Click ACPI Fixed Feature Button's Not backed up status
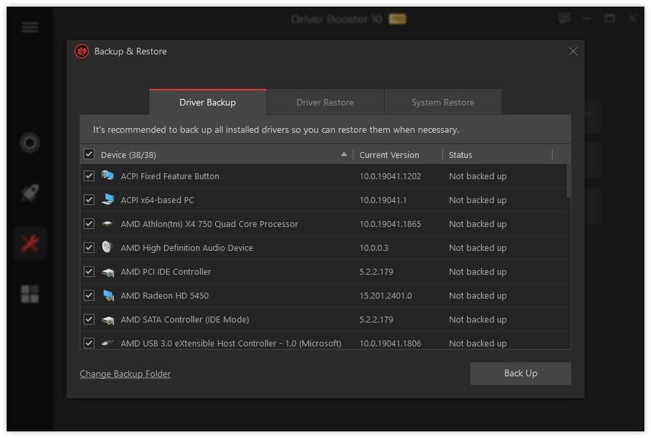The width and height of the screenshot is (651, 438). point(478,177)
